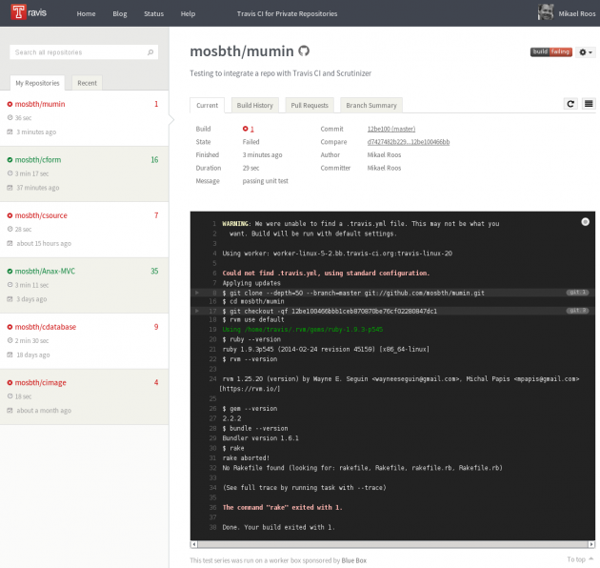The image size is (600, 568).
Task: Select the My Repositories tab
Action: [37, 83]
